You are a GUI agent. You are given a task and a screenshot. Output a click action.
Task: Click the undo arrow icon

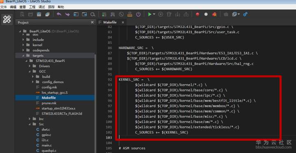59,14
